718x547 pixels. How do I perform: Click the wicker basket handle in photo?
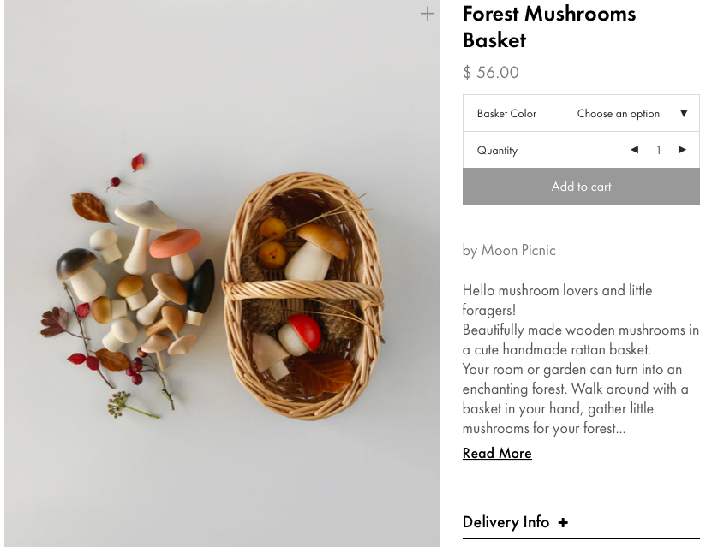[302, 289]
